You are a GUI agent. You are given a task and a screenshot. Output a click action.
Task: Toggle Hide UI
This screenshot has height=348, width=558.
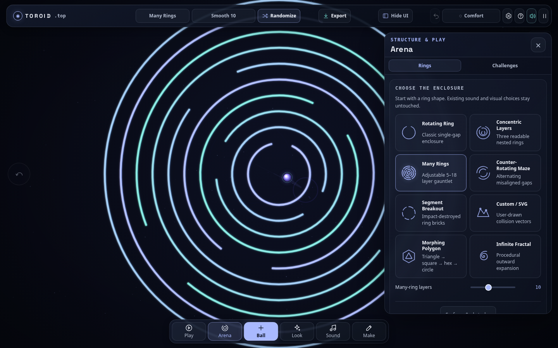tap(395, 16)
